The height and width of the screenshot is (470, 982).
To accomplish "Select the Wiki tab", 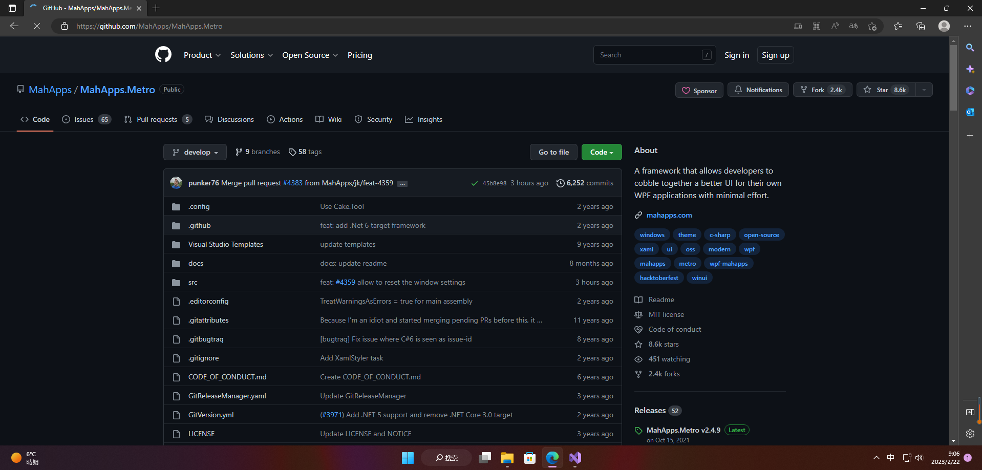I will click(329, 119).
